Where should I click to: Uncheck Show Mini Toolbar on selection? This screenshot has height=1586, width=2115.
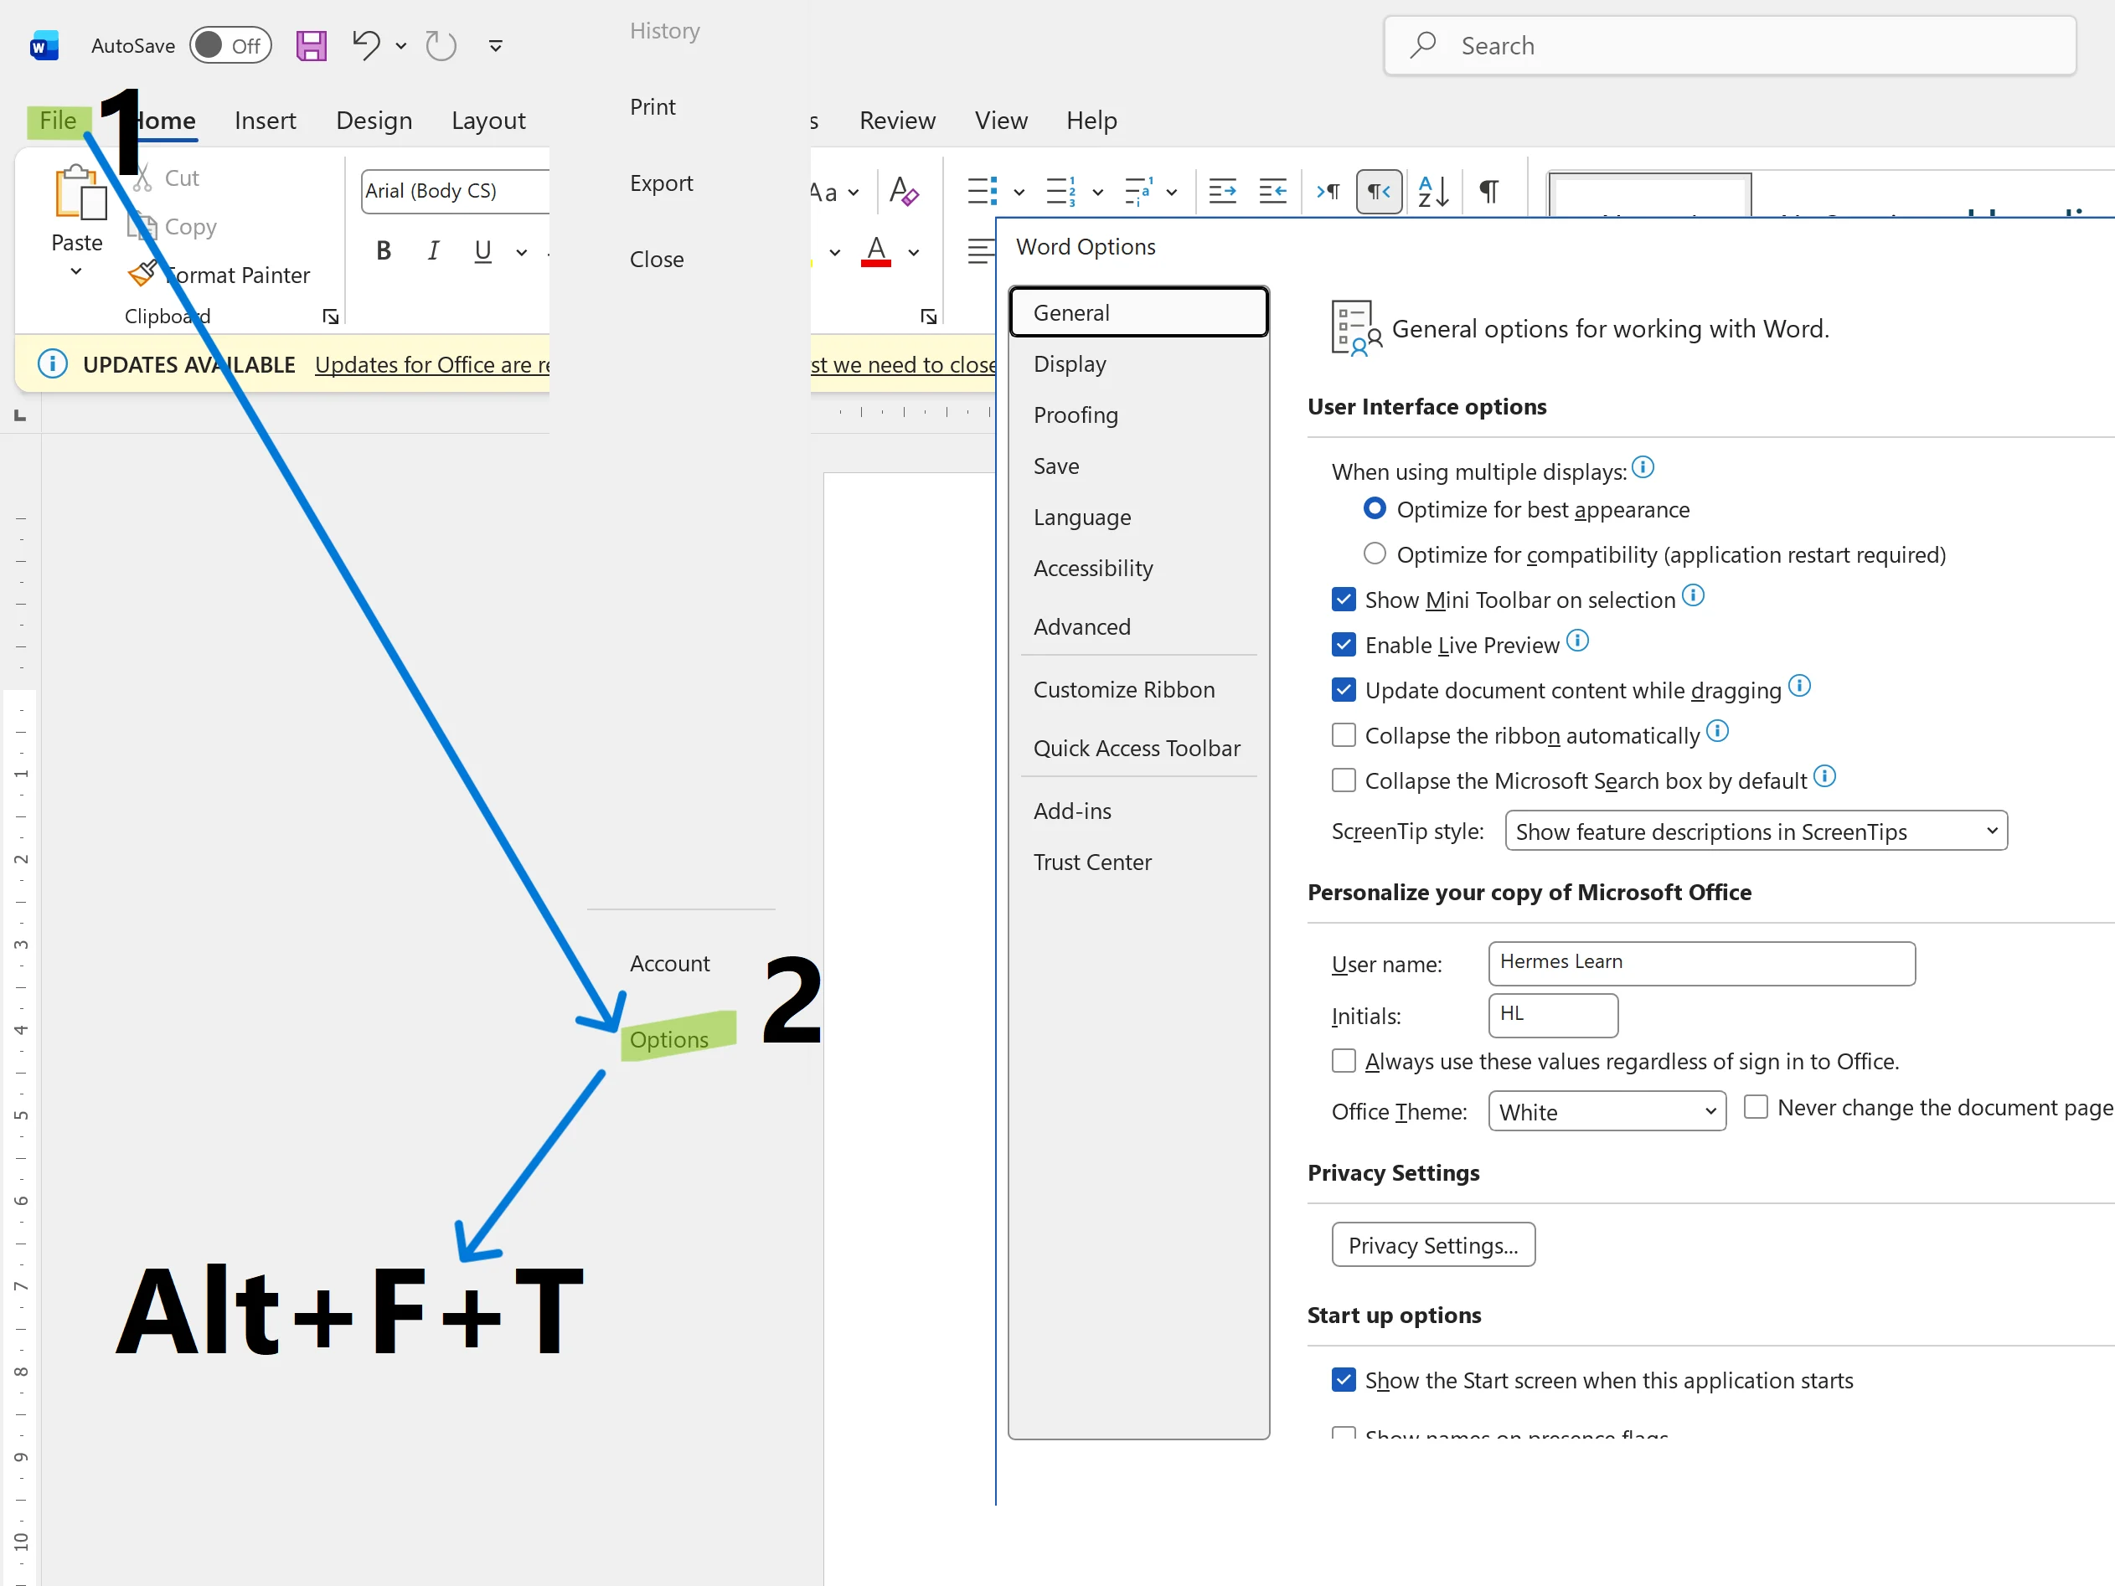(1344, 600)
